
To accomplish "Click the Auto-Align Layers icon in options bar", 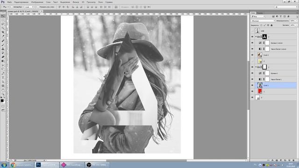I will point(116,7).
